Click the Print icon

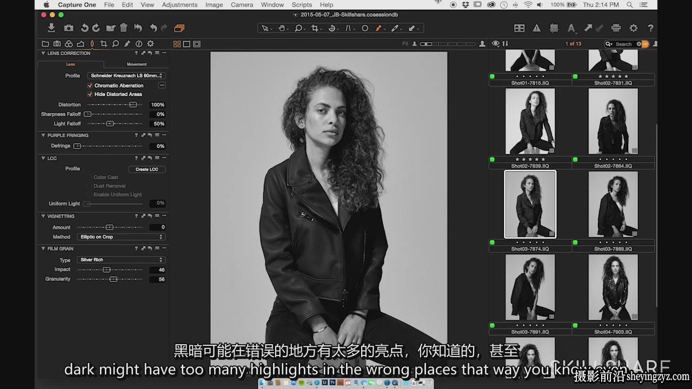[616, 28]
